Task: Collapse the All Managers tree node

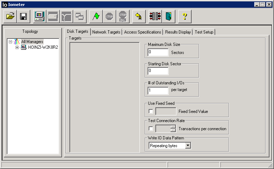Action: click(10, 42)
